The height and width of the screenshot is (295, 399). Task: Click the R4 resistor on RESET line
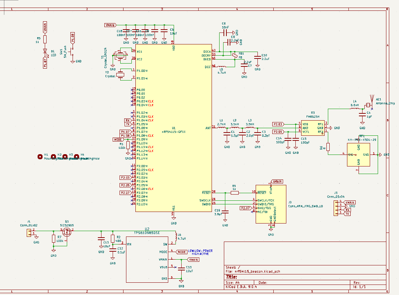pyautogui.click(x=234, y=192)
